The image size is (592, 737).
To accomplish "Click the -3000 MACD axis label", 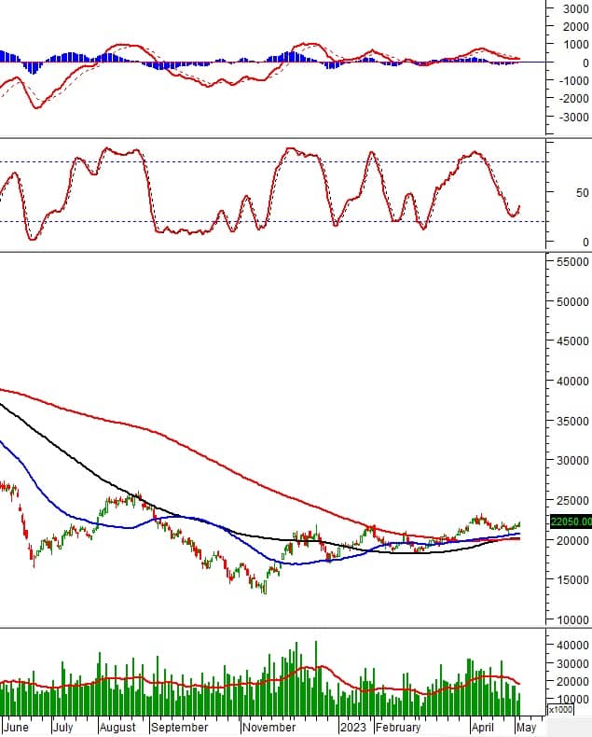I will click(574, 118).
